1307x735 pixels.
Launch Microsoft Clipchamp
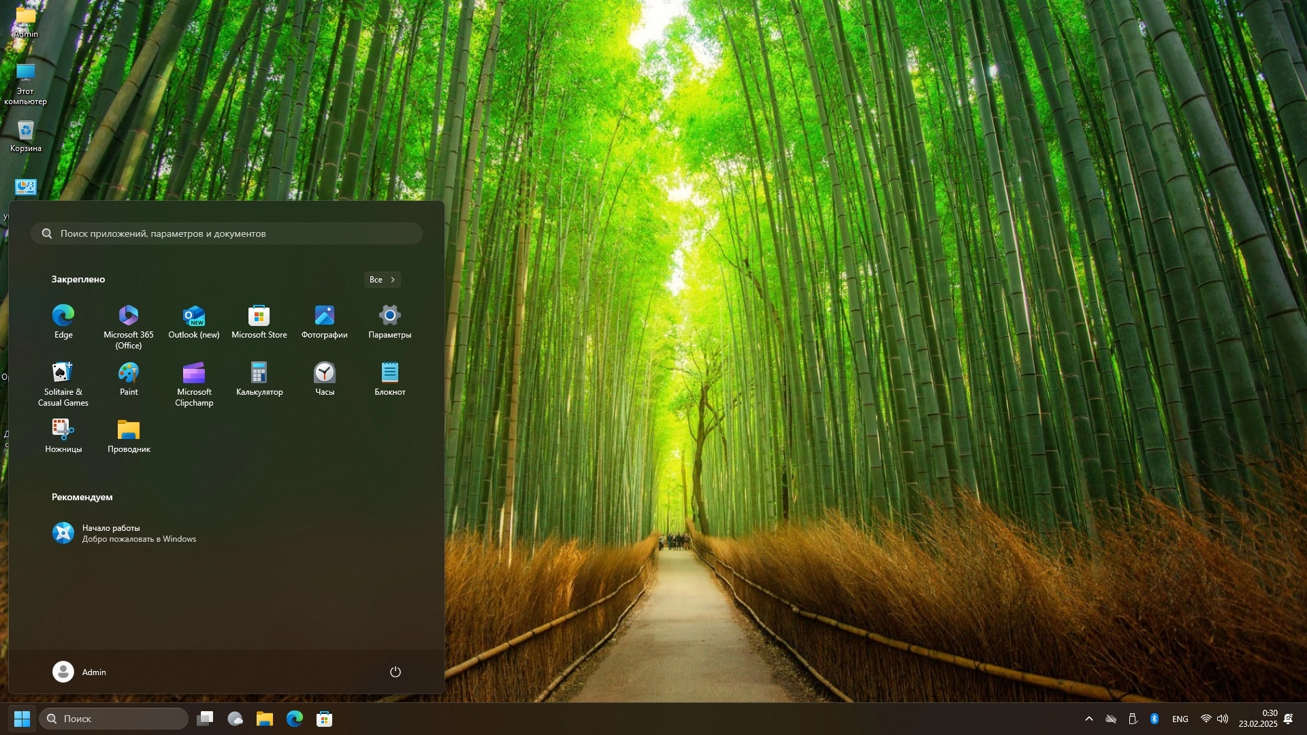[194, 378]
